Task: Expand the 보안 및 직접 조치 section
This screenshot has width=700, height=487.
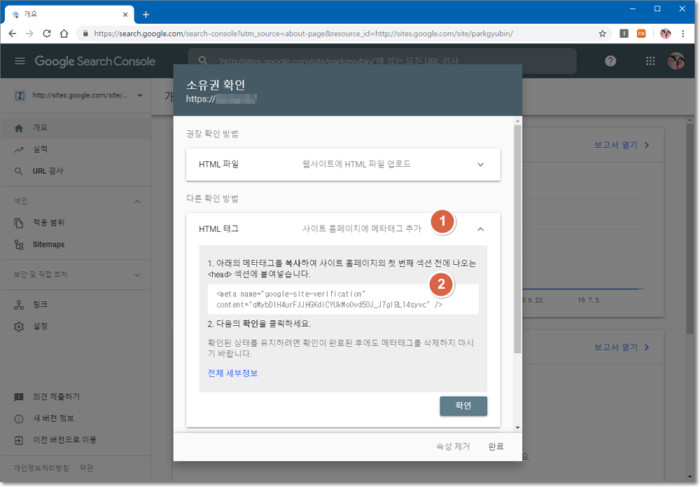Action: 137,275
